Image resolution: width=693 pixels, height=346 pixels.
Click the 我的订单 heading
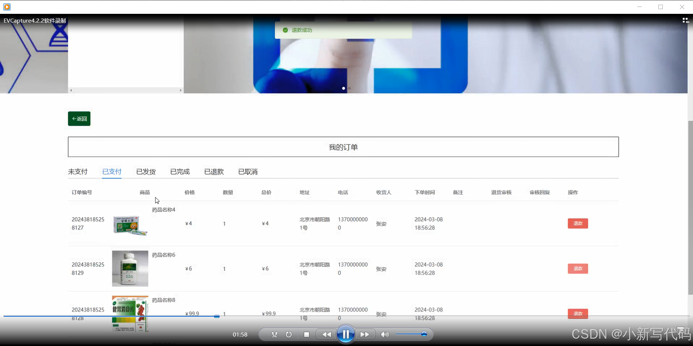coord(343,147)
